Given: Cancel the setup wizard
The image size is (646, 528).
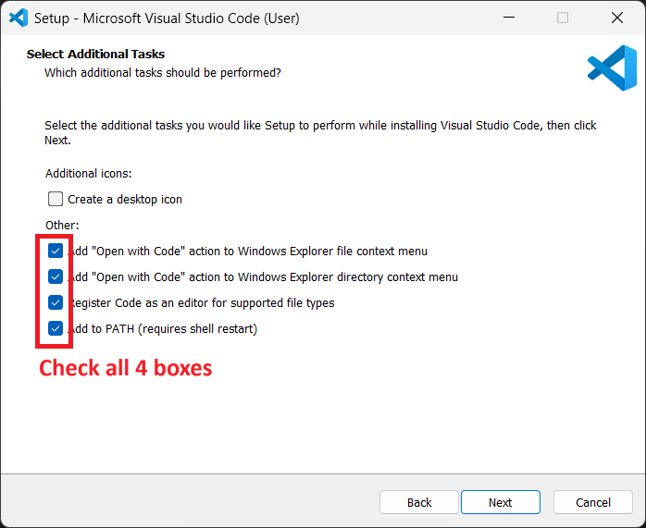Looking at the screenshot, I should [593, 502].
